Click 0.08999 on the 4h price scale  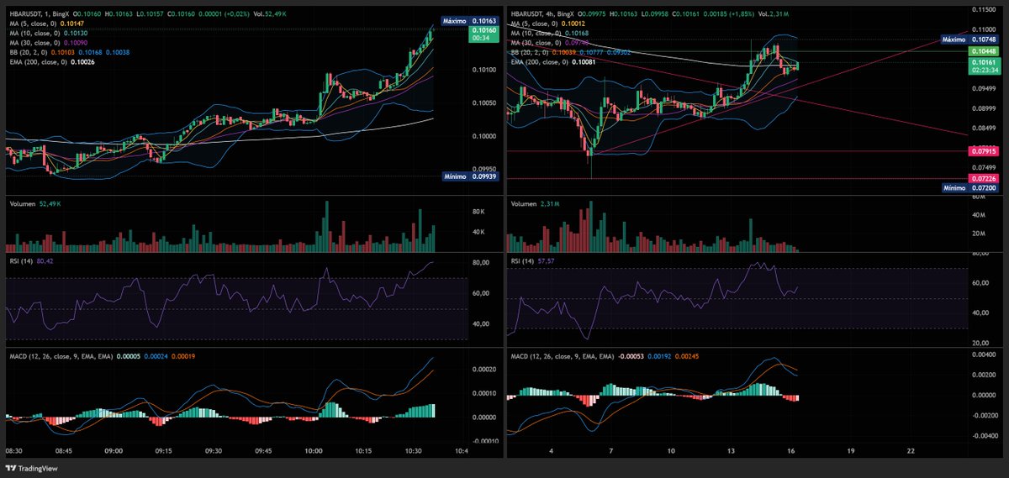tap(985, 108)
